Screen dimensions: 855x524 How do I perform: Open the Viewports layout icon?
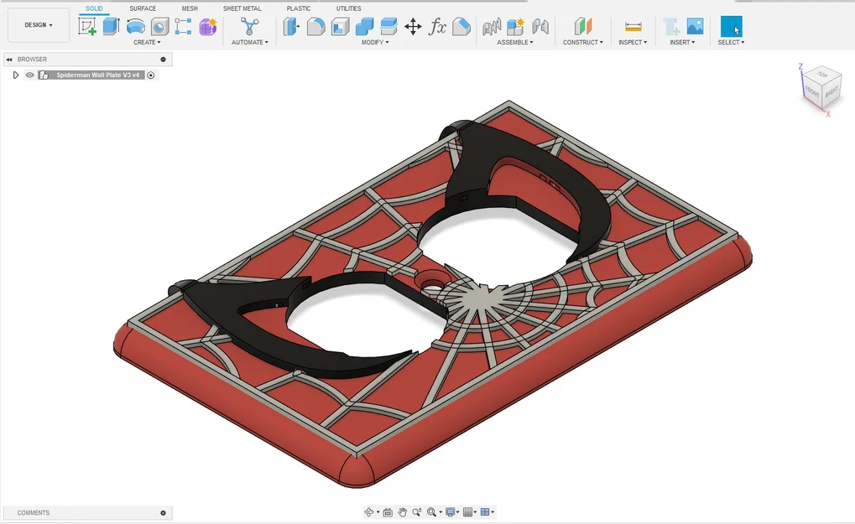click(x=485, y=512)
